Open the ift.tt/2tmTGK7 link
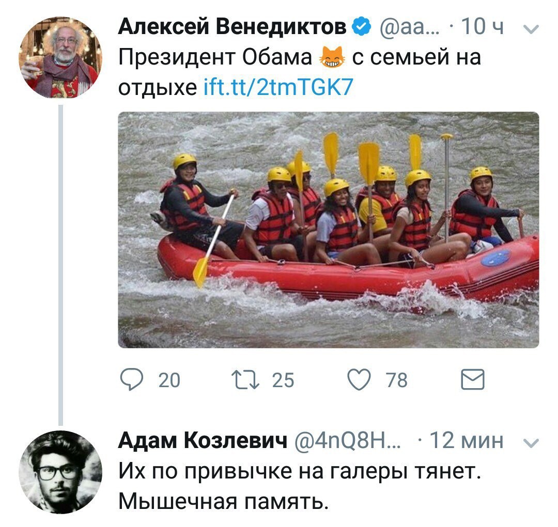The image size is (558, 527). click(278, 87)
